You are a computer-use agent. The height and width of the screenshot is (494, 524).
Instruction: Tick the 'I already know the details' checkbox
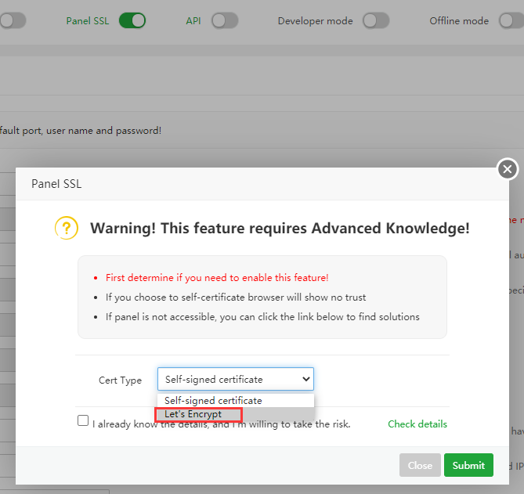pos(83,420)
